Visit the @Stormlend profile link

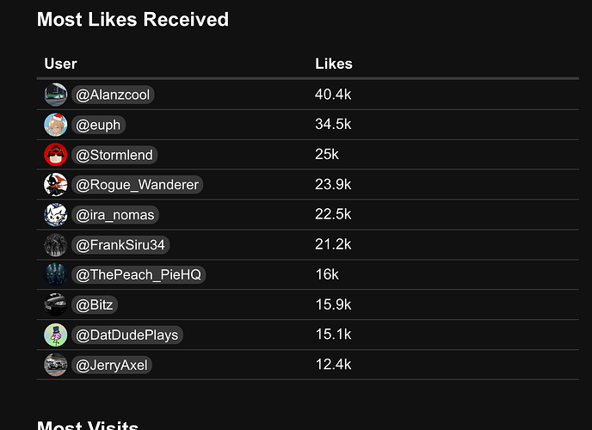point(114,155)
